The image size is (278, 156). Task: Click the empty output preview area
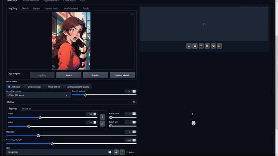(204, 24)
